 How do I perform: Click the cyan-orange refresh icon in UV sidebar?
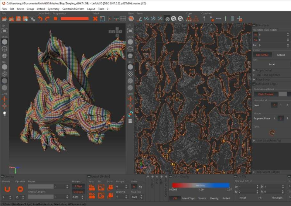[130, 114]
